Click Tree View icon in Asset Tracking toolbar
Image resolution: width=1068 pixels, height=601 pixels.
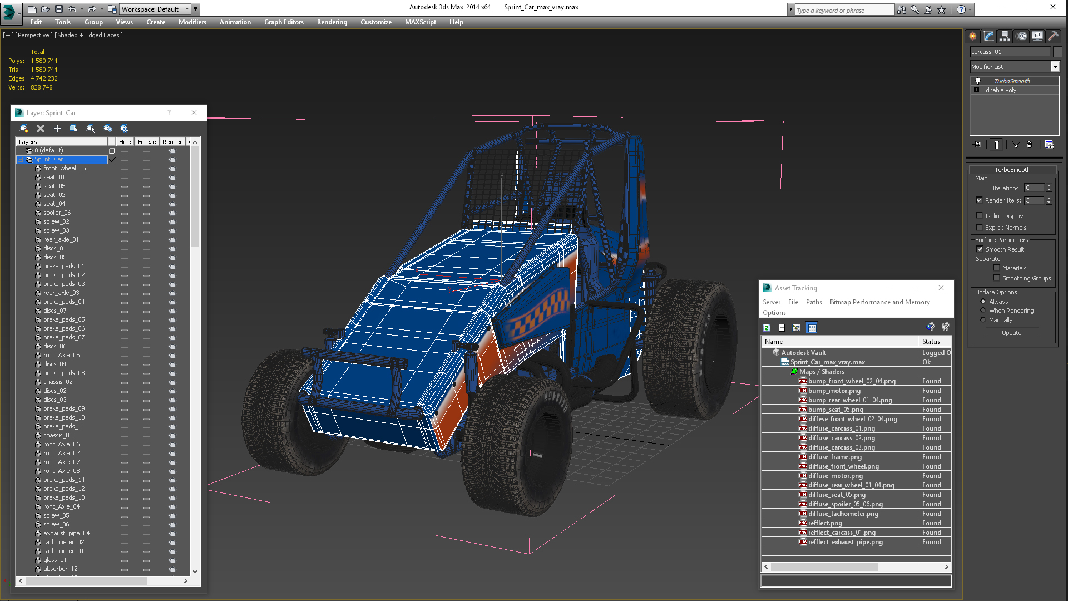tap(797, 328)
